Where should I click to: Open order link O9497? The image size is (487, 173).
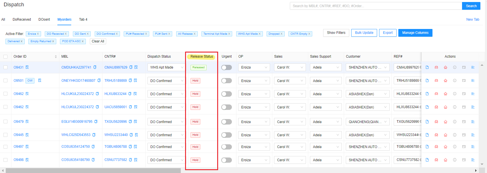point(19,147)
